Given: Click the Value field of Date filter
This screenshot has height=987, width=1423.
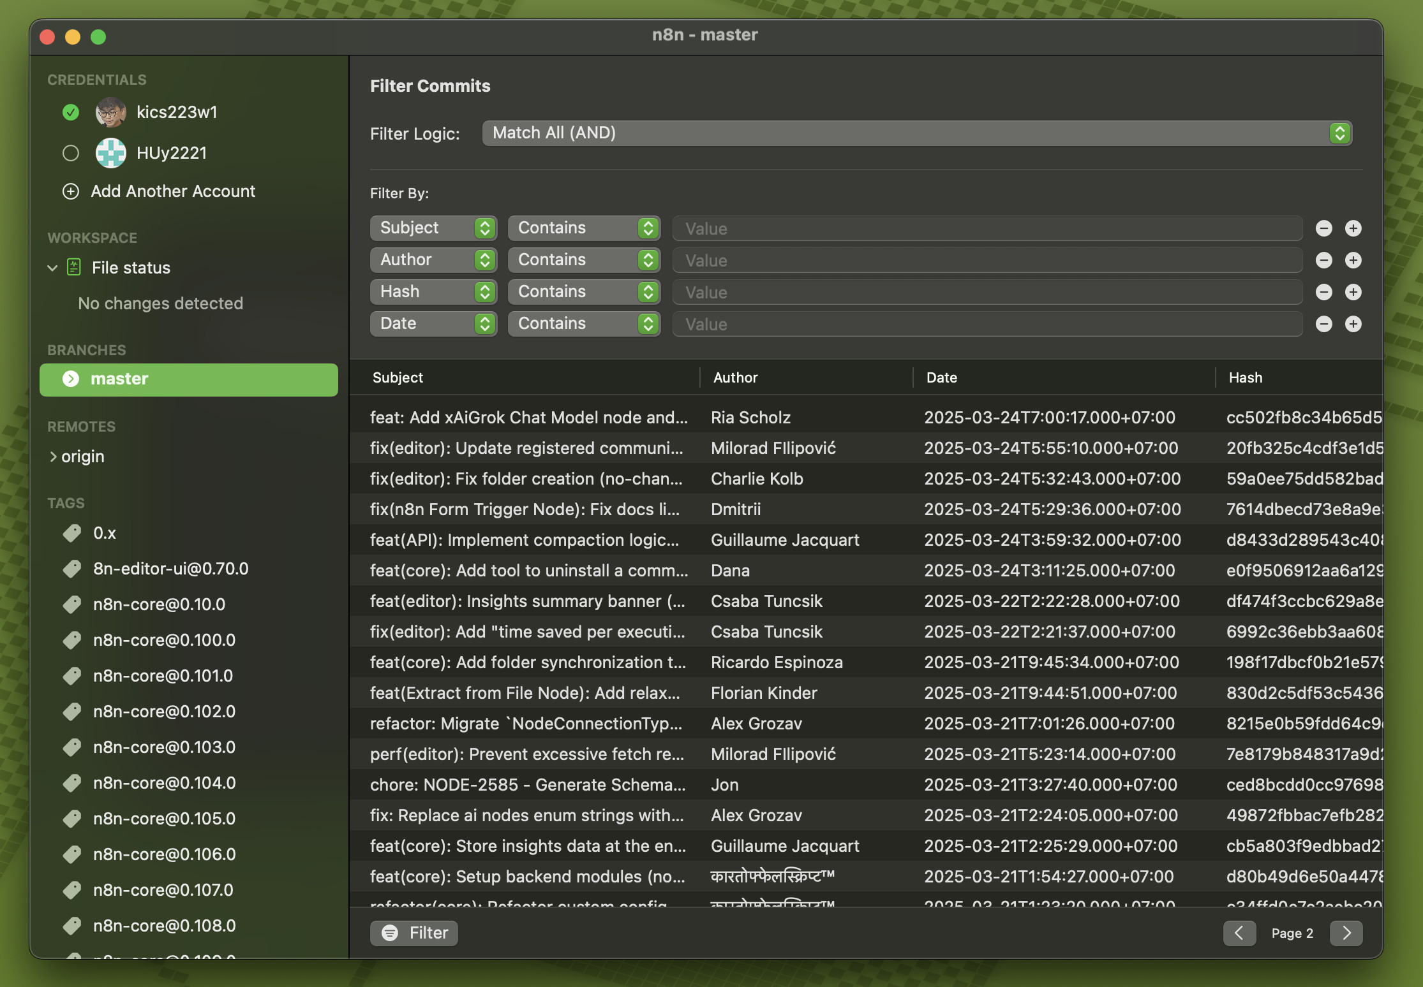Looking at the screenshot, I should pos(987,324).
